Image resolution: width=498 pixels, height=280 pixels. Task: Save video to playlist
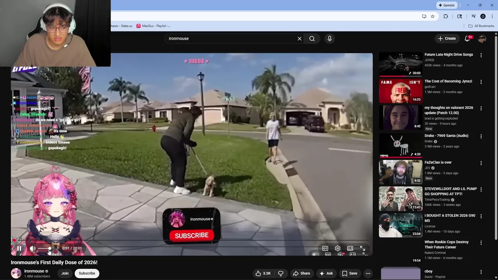[349, 273]
